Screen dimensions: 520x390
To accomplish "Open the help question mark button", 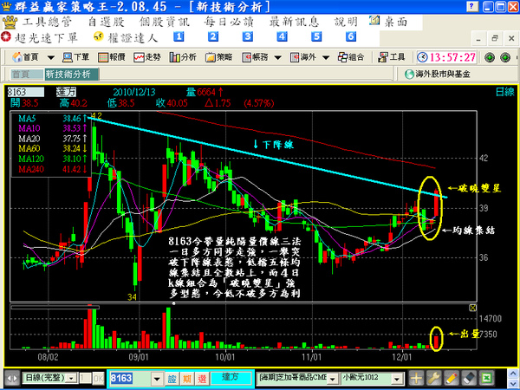I will [472, 6].
